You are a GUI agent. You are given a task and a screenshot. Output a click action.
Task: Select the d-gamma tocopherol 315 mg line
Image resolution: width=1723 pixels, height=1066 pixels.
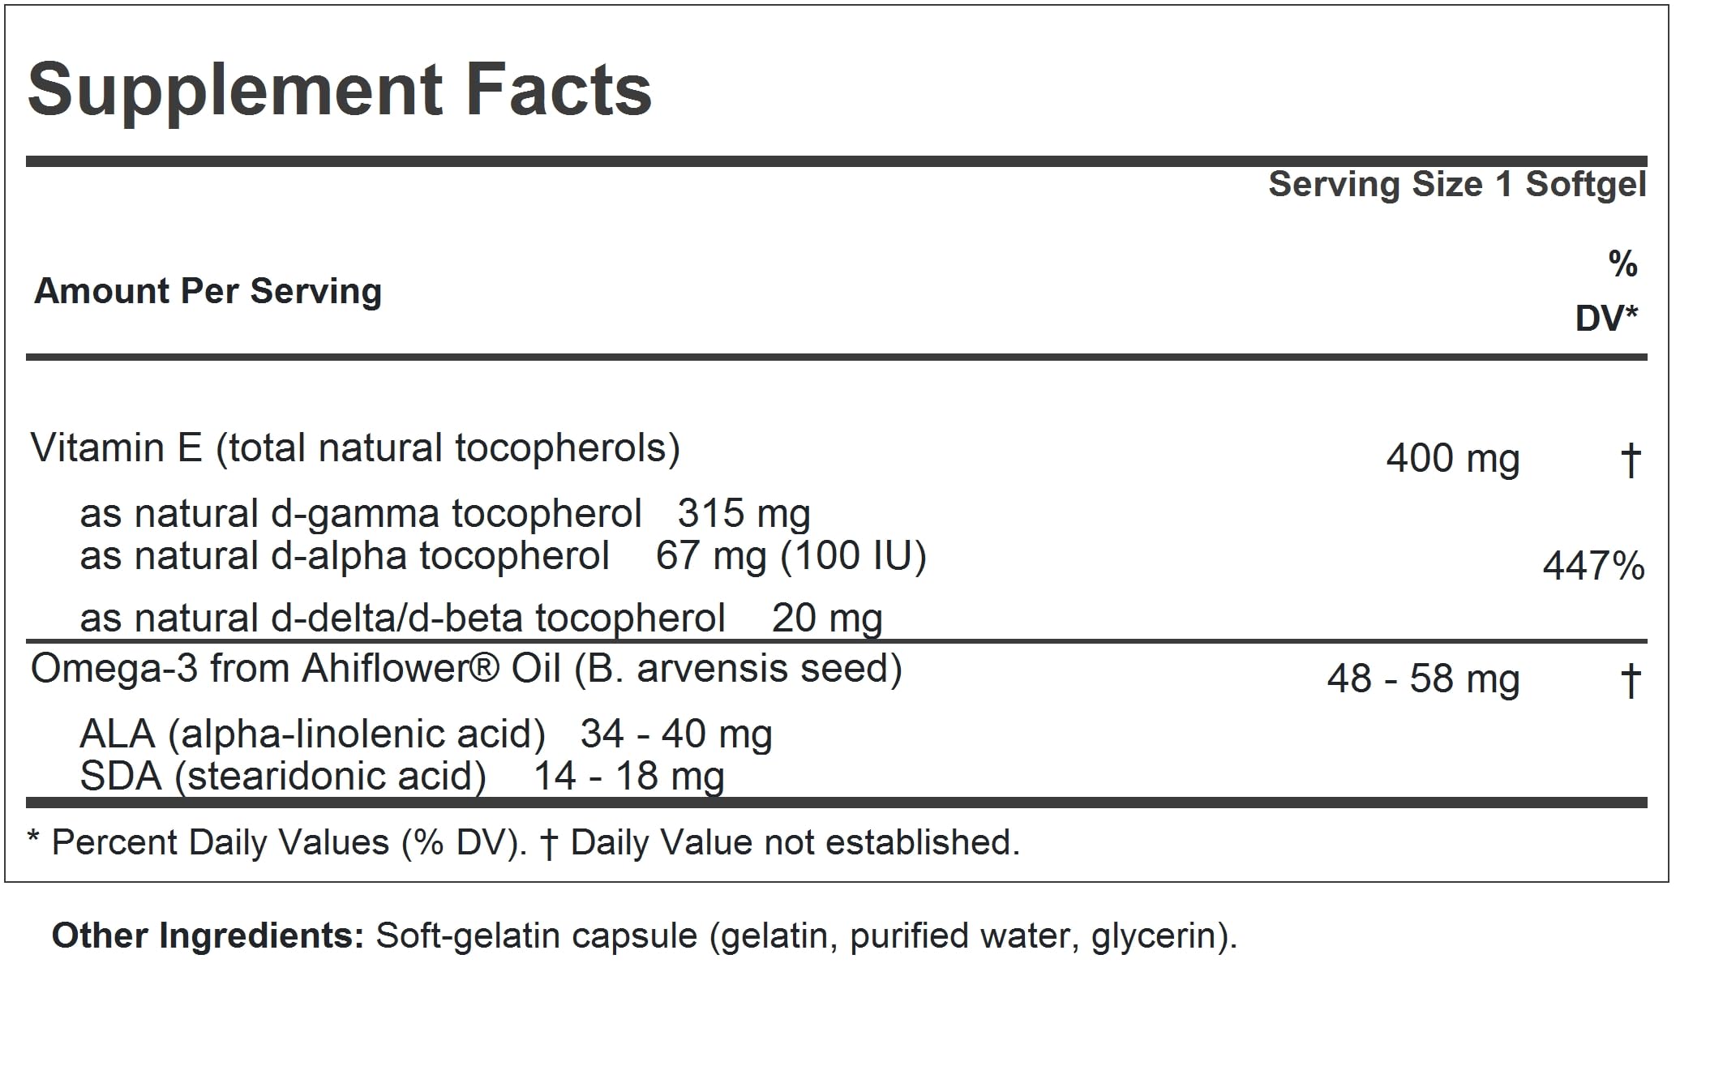pyautogui.click(x=444, y=514)
